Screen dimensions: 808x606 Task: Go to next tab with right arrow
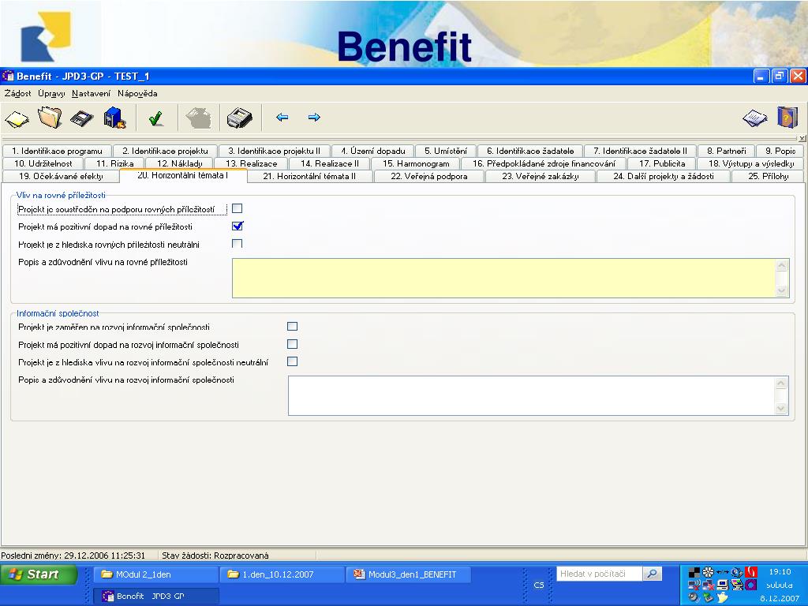click(x=314, y=118)
